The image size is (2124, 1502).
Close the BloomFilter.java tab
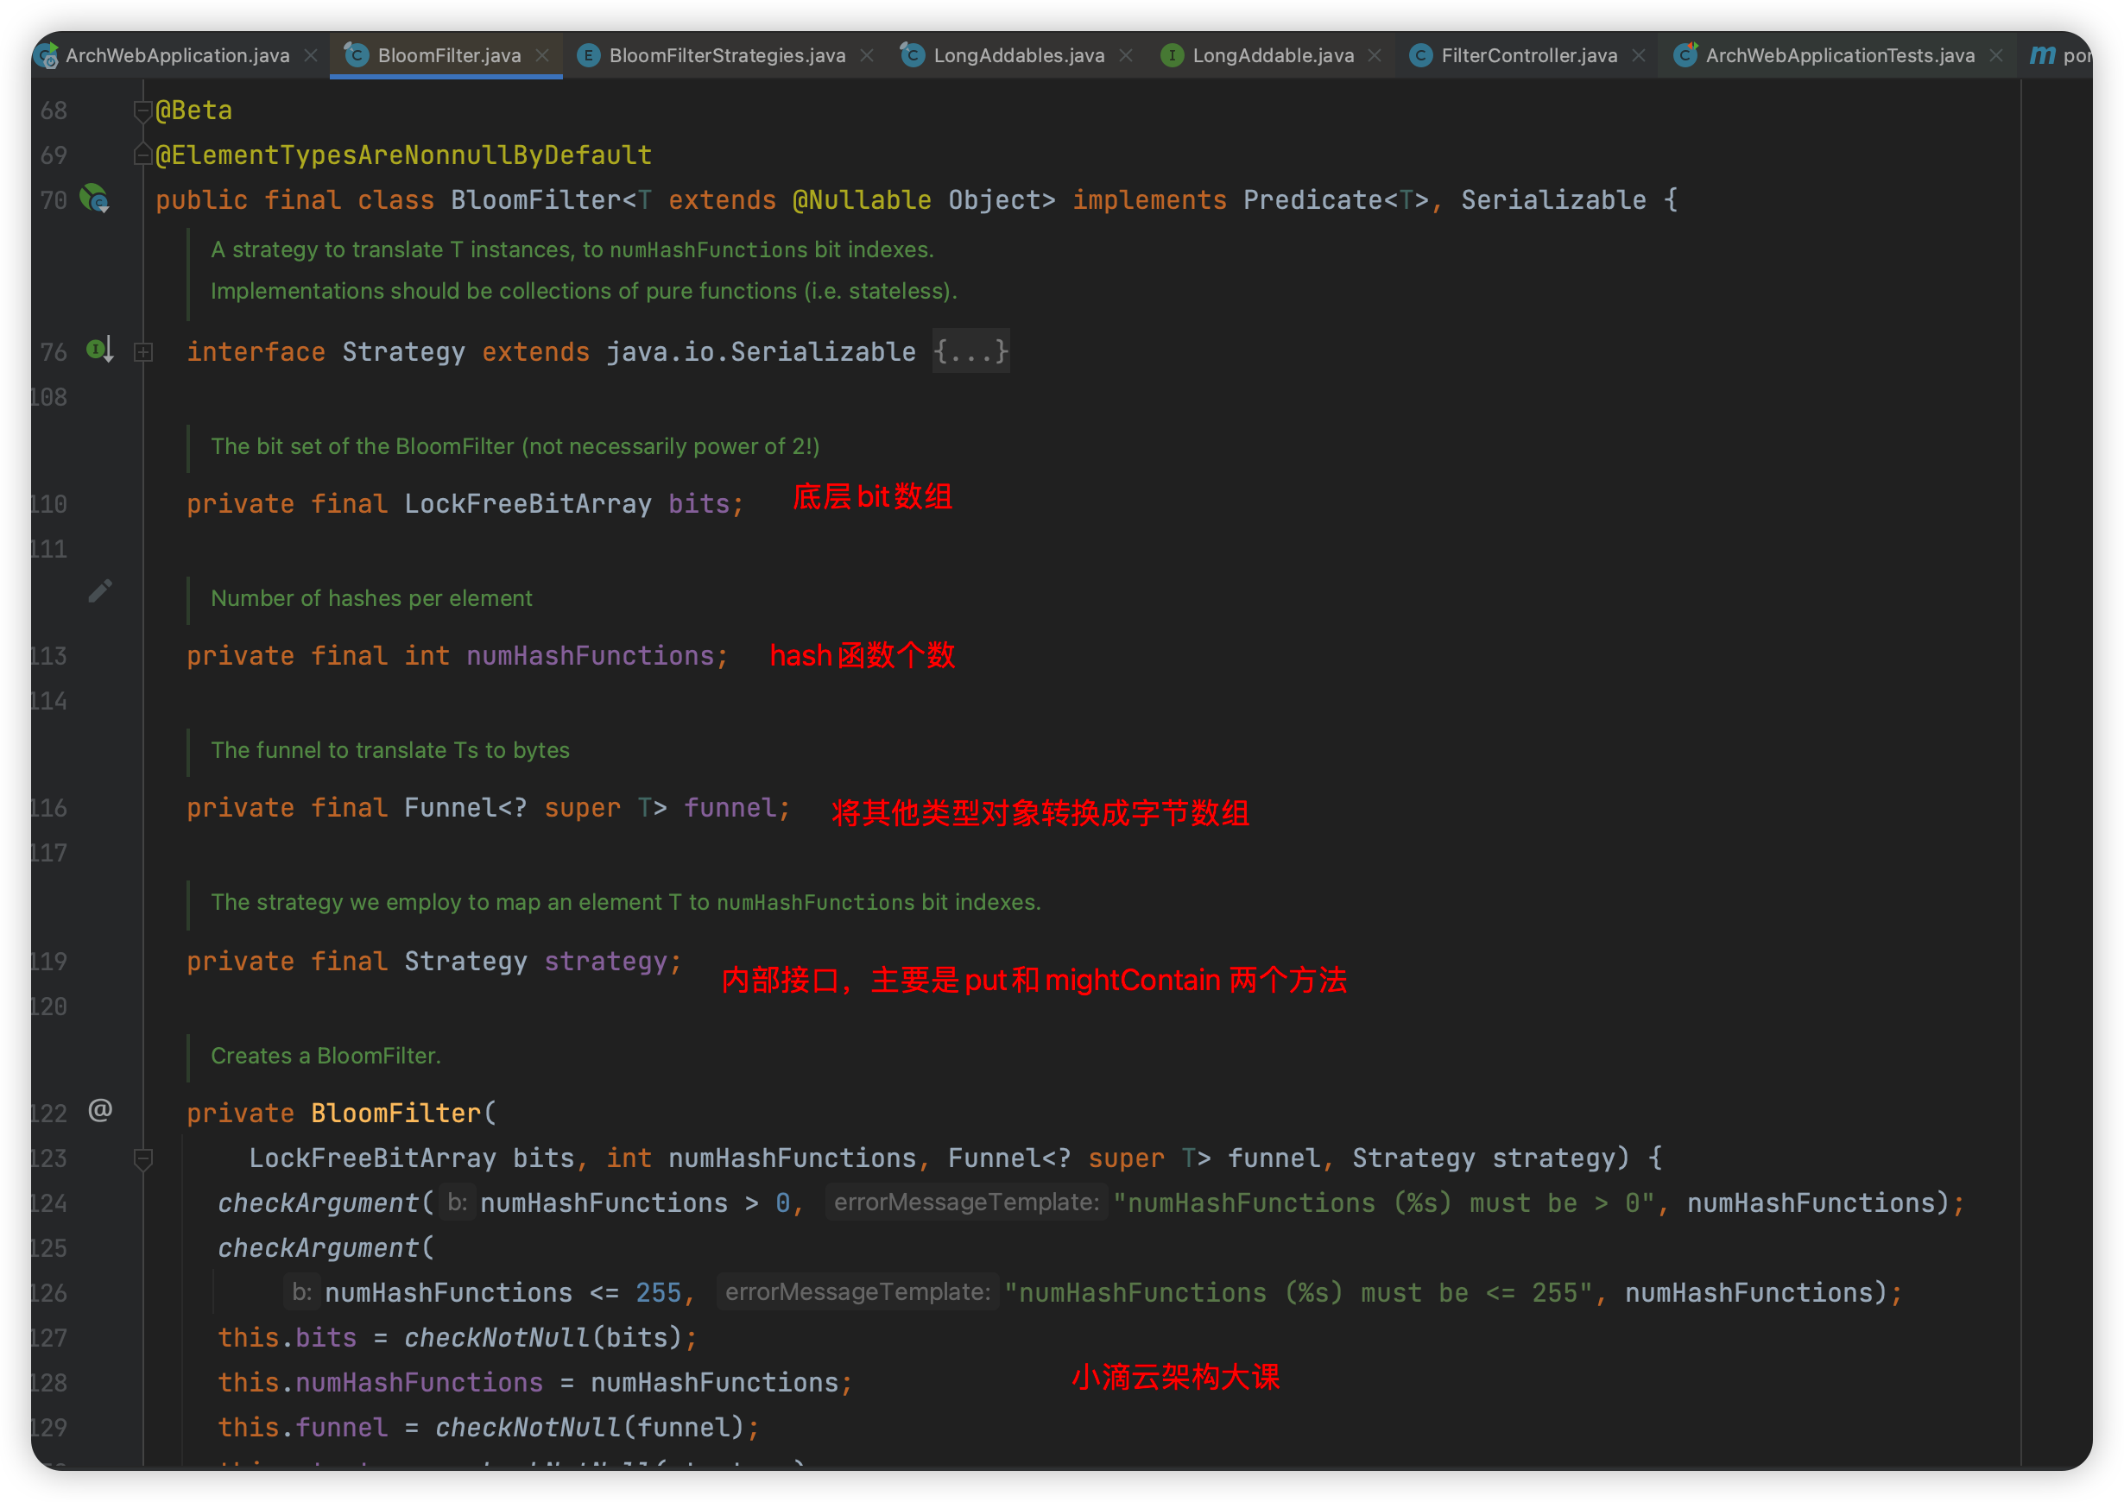tap(543, 55)
